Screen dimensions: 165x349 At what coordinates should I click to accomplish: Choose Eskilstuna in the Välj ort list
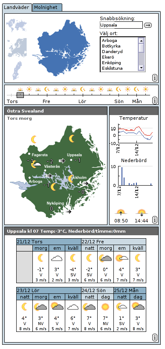112,68
